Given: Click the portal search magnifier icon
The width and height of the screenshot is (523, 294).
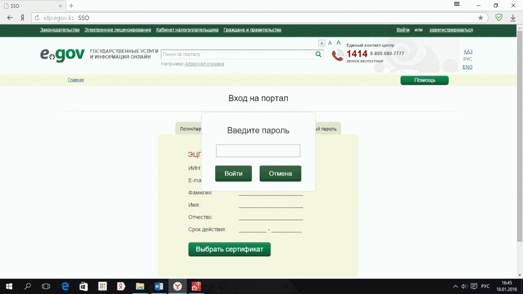Looking at the screenshot, I should (x=318, y=54).
